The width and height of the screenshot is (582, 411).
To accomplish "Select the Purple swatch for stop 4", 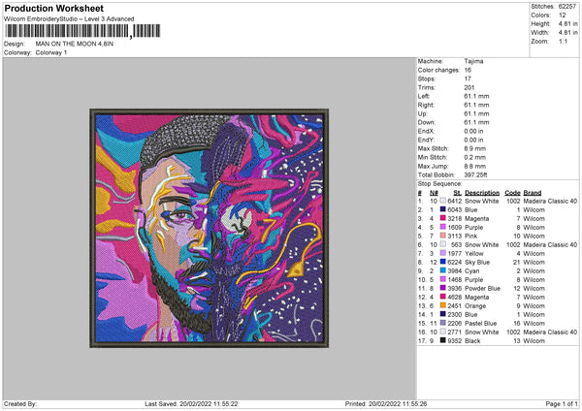I will (x=443, y=227).
